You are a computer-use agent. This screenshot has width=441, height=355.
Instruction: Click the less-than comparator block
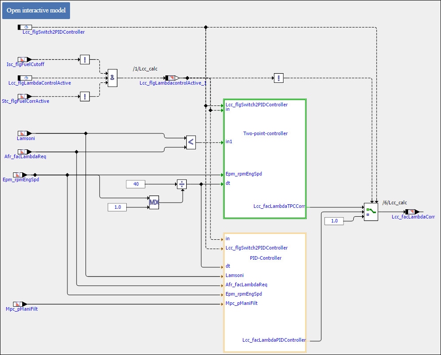(x=191, y=142)
